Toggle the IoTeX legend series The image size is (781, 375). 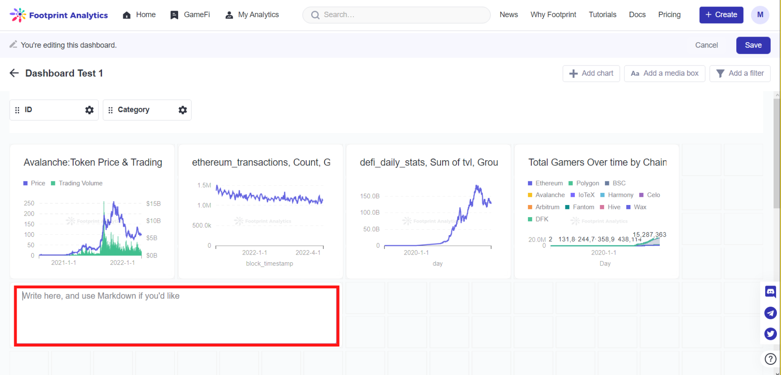[582, 195]
